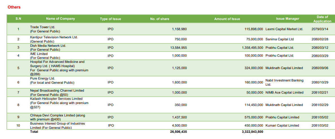Select the Name of Company column header
The width and height of the screenshot is (335, 139).
(x=60, y=19)
